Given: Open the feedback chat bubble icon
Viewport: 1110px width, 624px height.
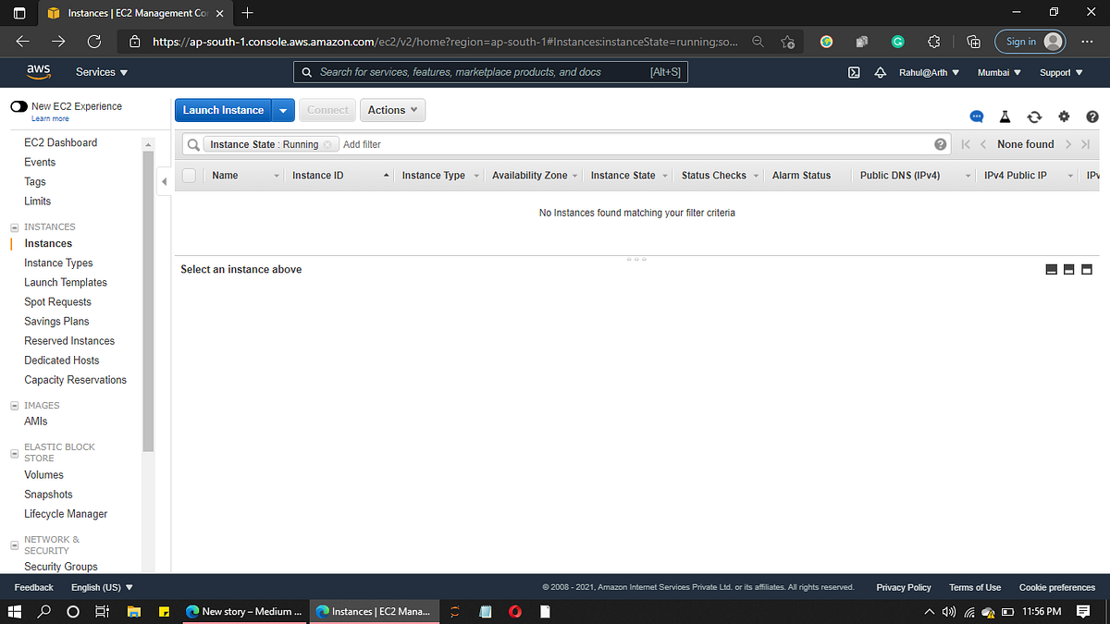Looking at the screenshot, I should [977, 117].
